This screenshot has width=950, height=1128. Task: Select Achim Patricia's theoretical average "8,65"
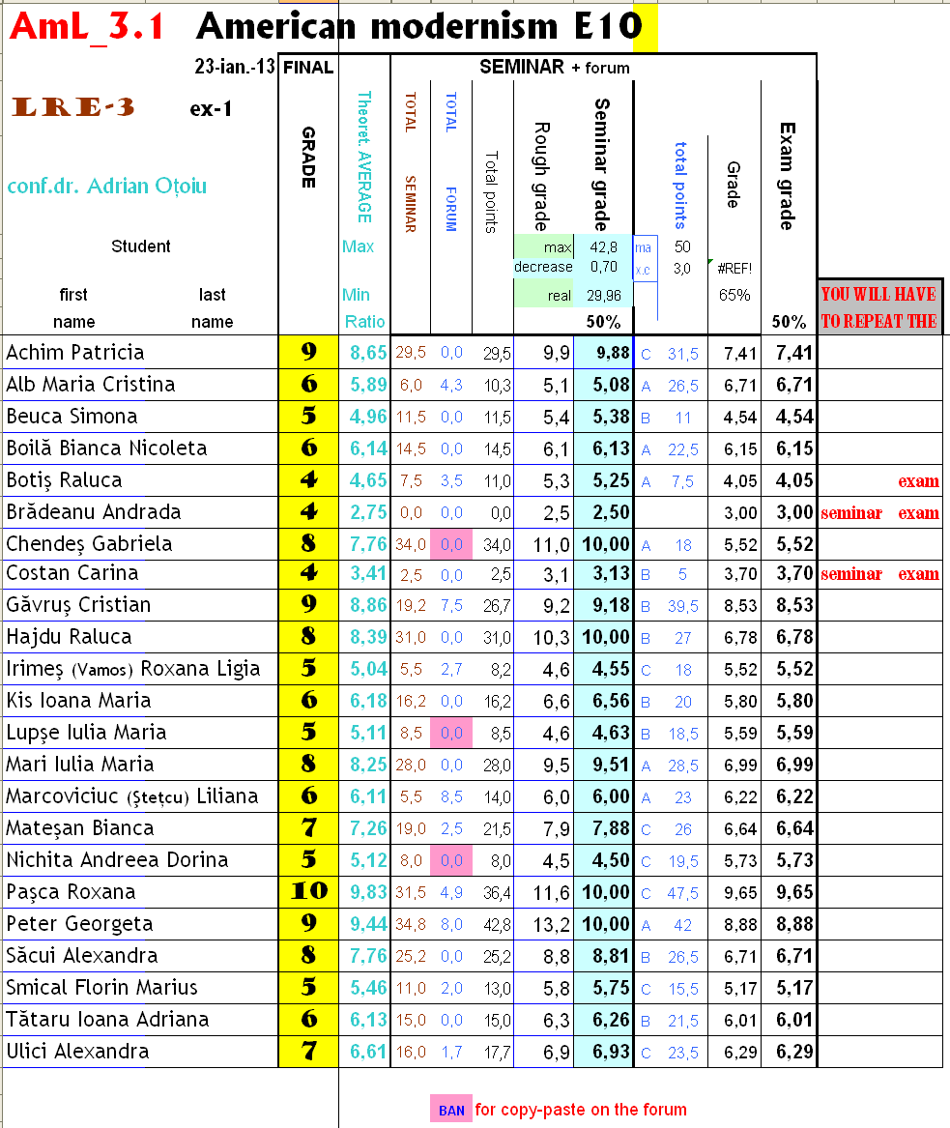[x=368, y=353]
